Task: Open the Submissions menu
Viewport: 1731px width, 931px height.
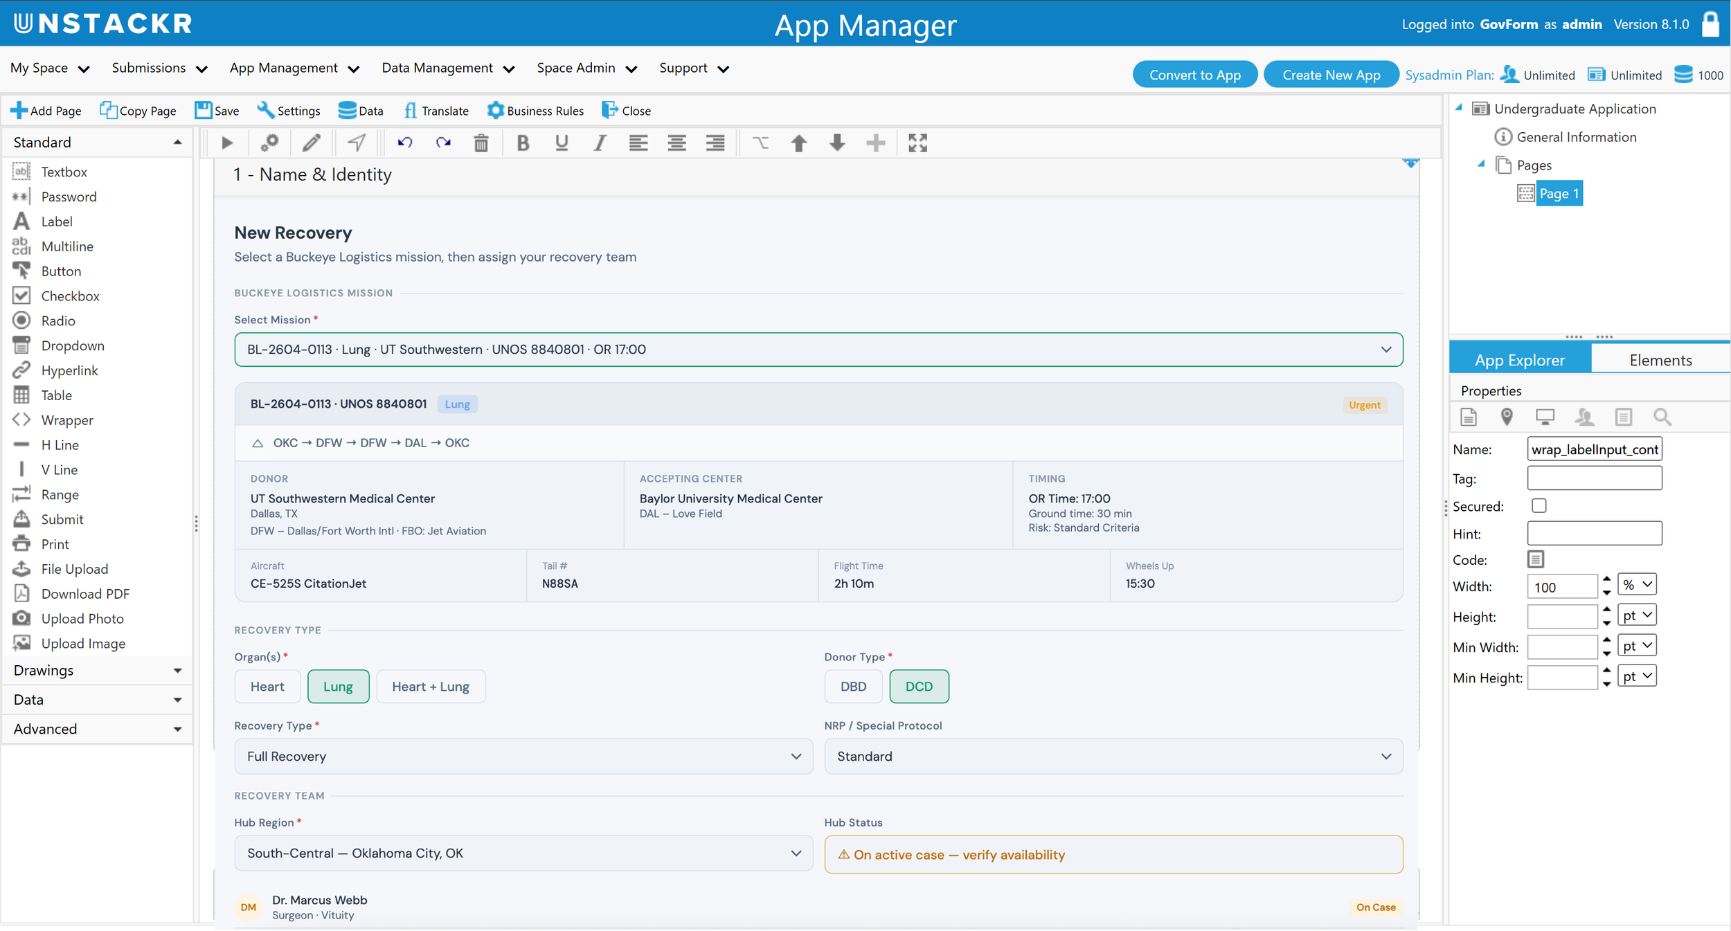Action: point(159,69)
